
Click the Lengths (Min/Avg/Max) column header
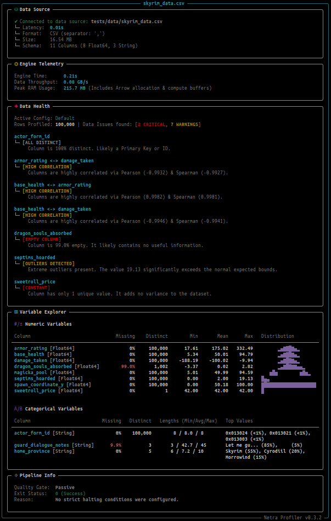point(188,421)
